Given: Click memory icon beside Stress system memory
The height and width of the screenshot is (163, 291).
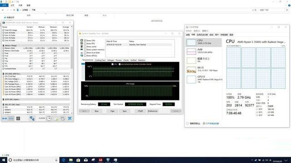Looking at the screenshot, I should (82, 49).
